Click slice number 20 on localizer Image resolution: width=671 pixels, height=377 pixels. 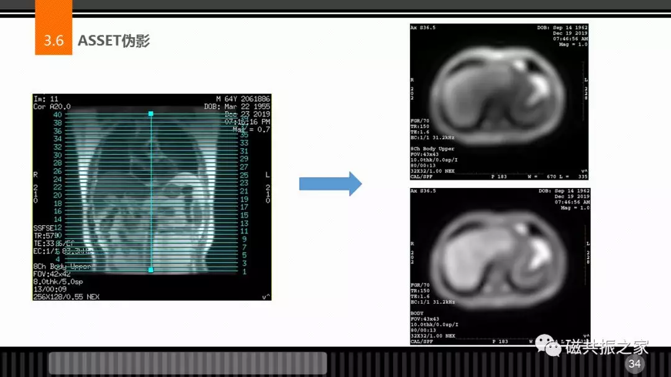point(57,195)
